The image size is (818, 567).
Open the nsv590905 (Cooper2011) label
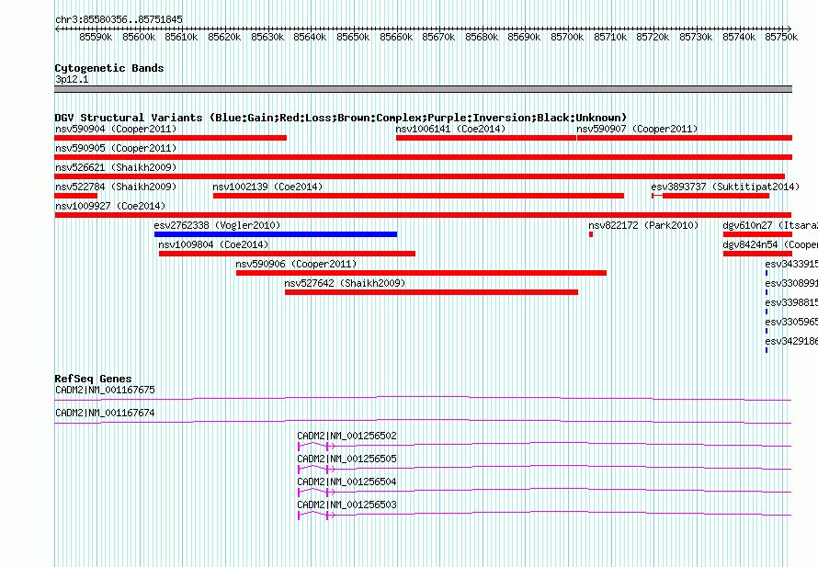pos(116,148)
